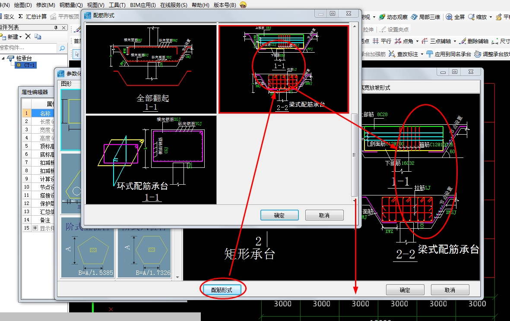Viewport: 510px width, 321px height.
Task: Pin the 构件列表 panel
Action: (x=56, y=28)
